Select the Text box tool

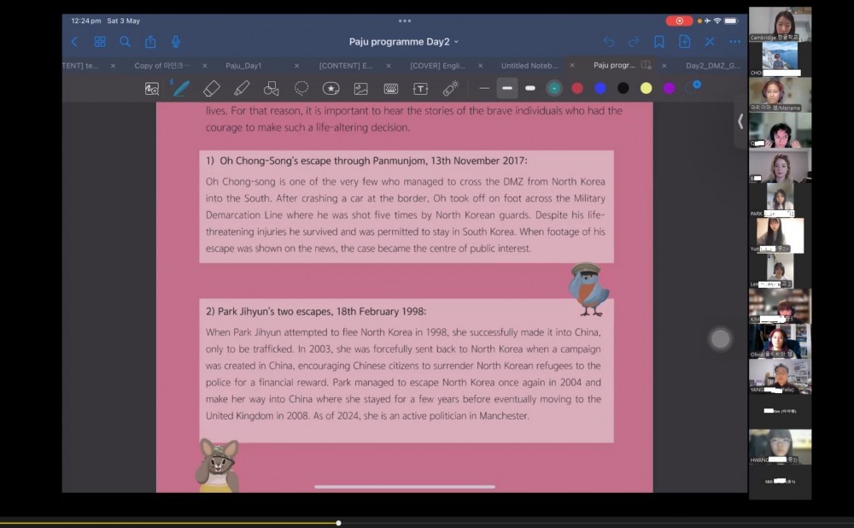pos(420,88)
